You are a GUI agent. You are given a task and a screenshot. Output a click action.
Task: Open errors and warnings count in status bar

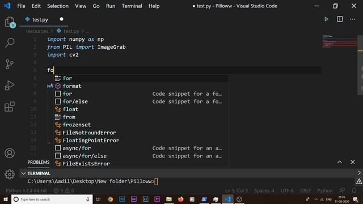pos(64,190)
